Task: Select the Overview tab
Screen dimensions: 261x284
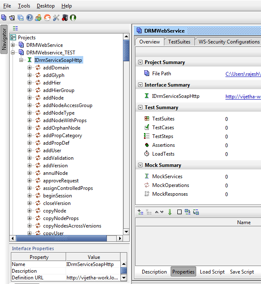Action: tap(150, 42)
